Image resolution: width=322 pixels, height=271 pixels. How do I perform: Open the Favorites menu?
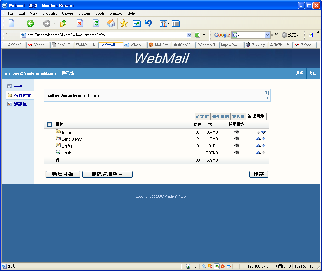[x=50, y=13]
